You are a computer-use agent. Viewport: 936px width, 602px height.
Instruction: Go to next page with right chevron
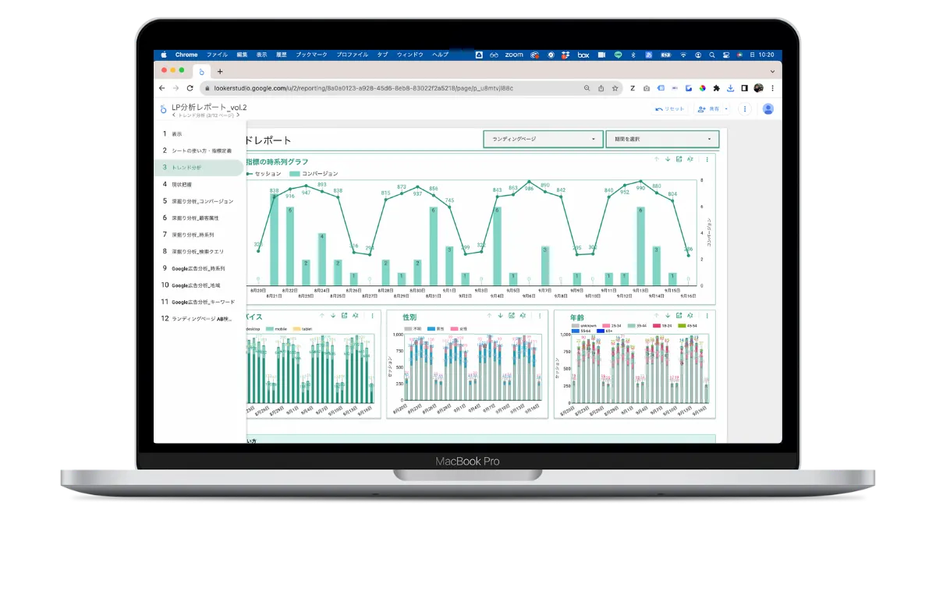[x=239, y=115]
